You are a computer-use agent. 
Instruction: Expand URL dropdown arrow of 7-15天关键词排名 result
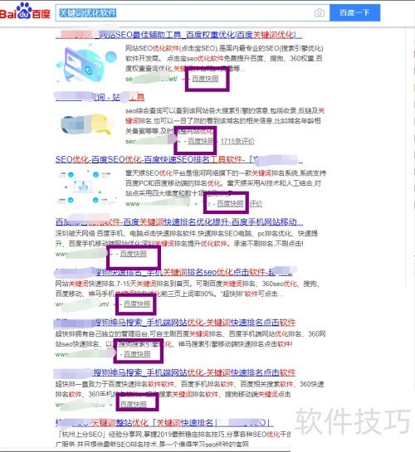(x=115, y=304)
